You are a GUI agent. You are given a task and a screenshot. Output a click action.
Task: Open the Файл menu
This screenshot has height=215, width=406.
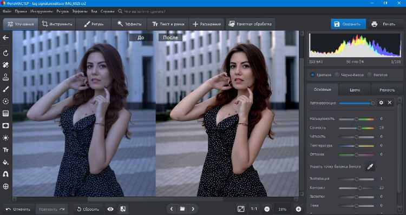[7, 11]
